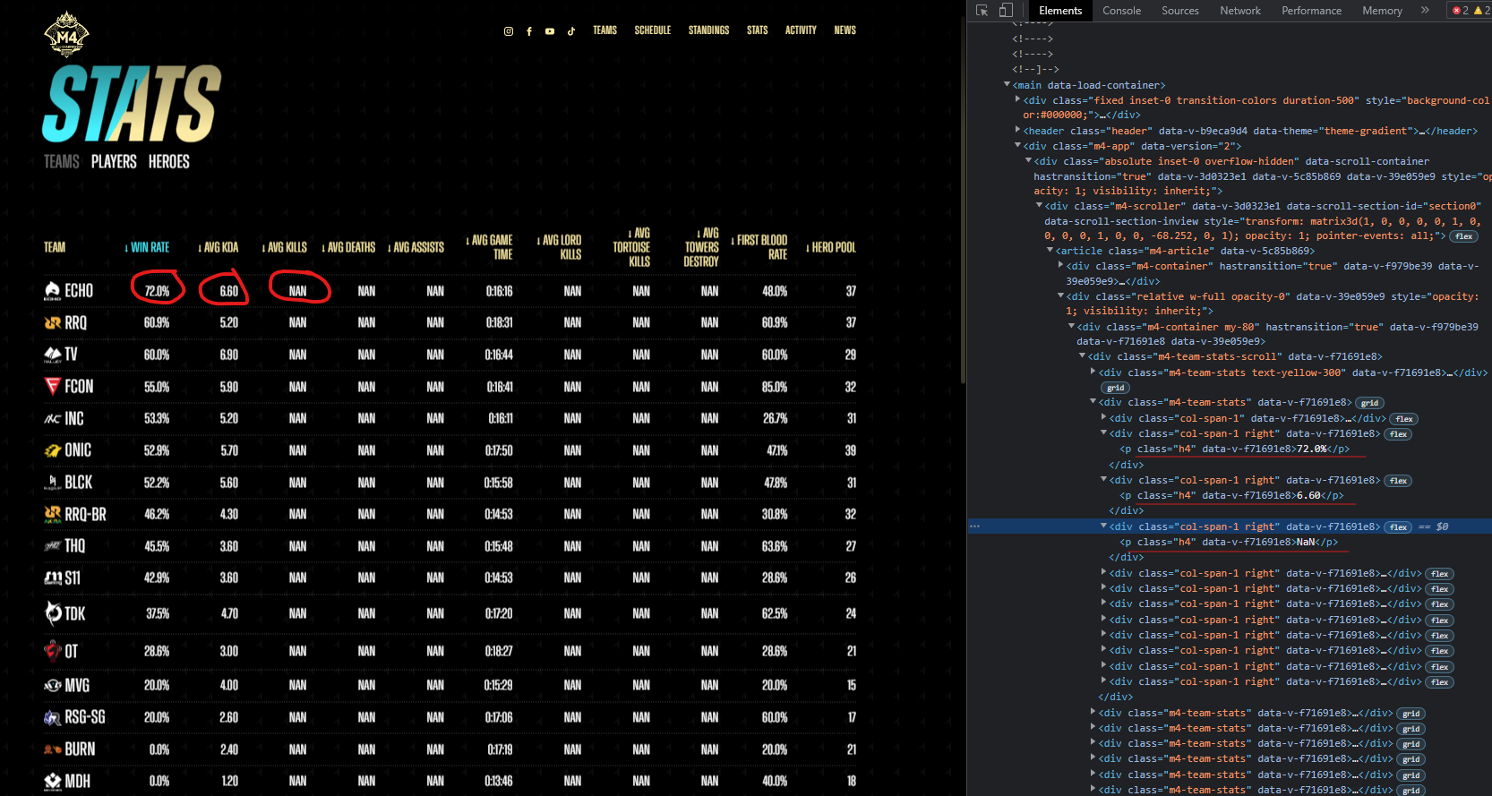This screenshot has width=1492, height=796.
Task: Click the BLCK team logo
Action: (52, 483)
